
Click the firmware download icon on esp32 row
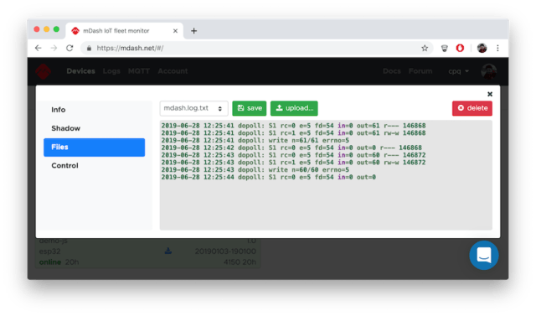coord(168,251)
